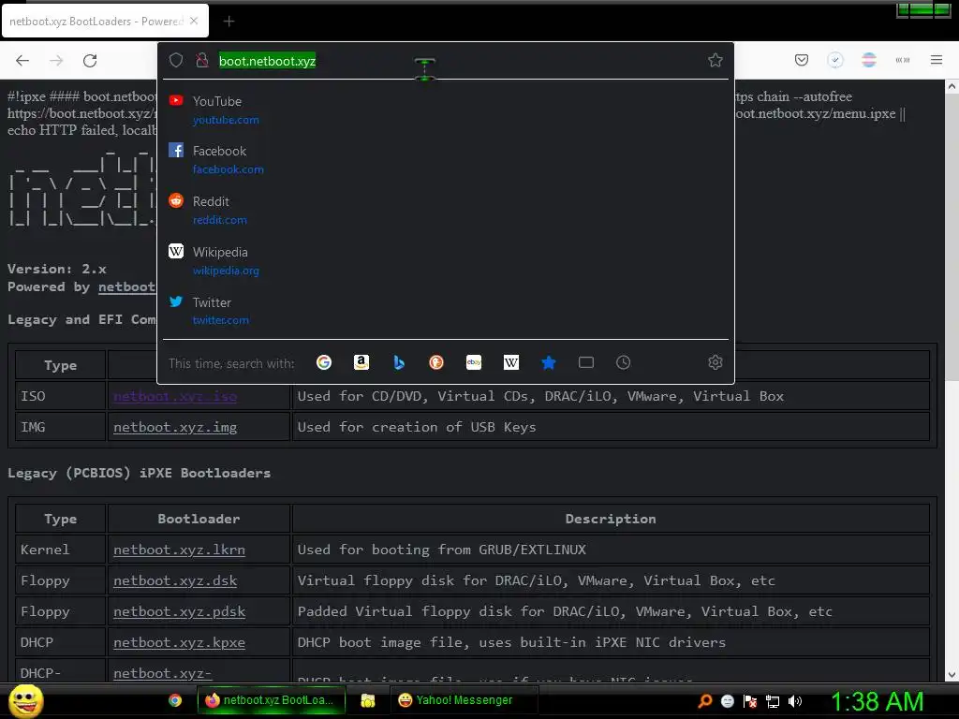Bookmark this page with the star
Image resolution: width=959 pixels, height=719 pixels.
click(x=715, y=60)
